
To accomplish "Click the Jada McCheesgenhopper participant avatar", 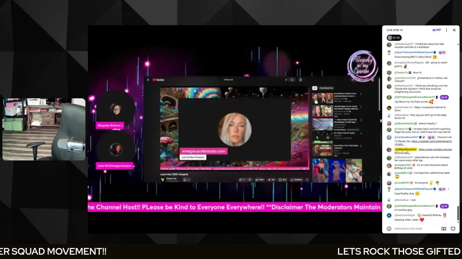I will coord(116,149).
